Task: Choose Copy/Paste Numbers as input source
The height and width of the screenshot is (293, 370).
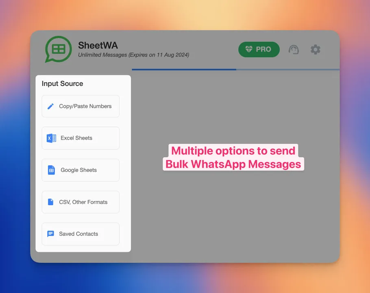Action: [80, 106]
